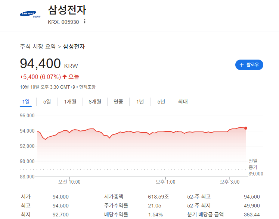Click the 최고 value 94,500 in the first column
The image size is (279, 219).
click(61, 206)
